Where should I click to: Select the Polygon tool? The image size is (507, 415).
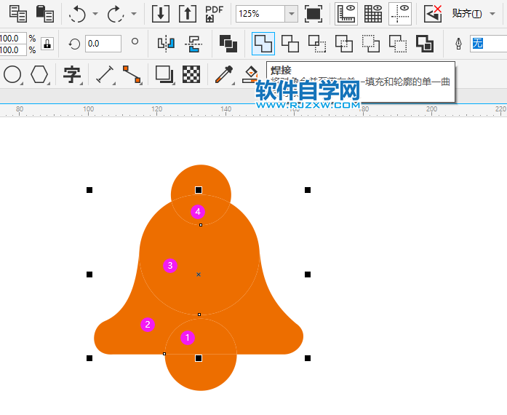[39, 74]
